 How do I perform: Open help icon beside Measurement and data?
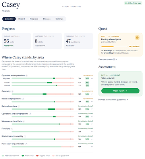coord(23,121)
